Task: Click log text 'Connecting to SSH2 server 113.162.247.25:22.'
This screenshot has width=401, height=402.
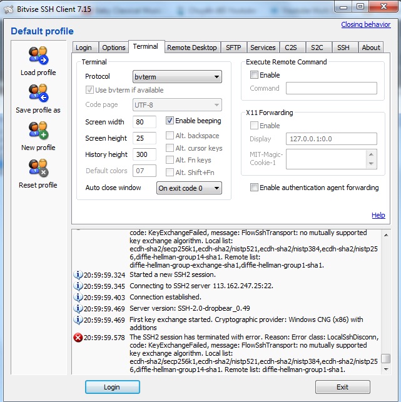Action: tap(201, 286)
